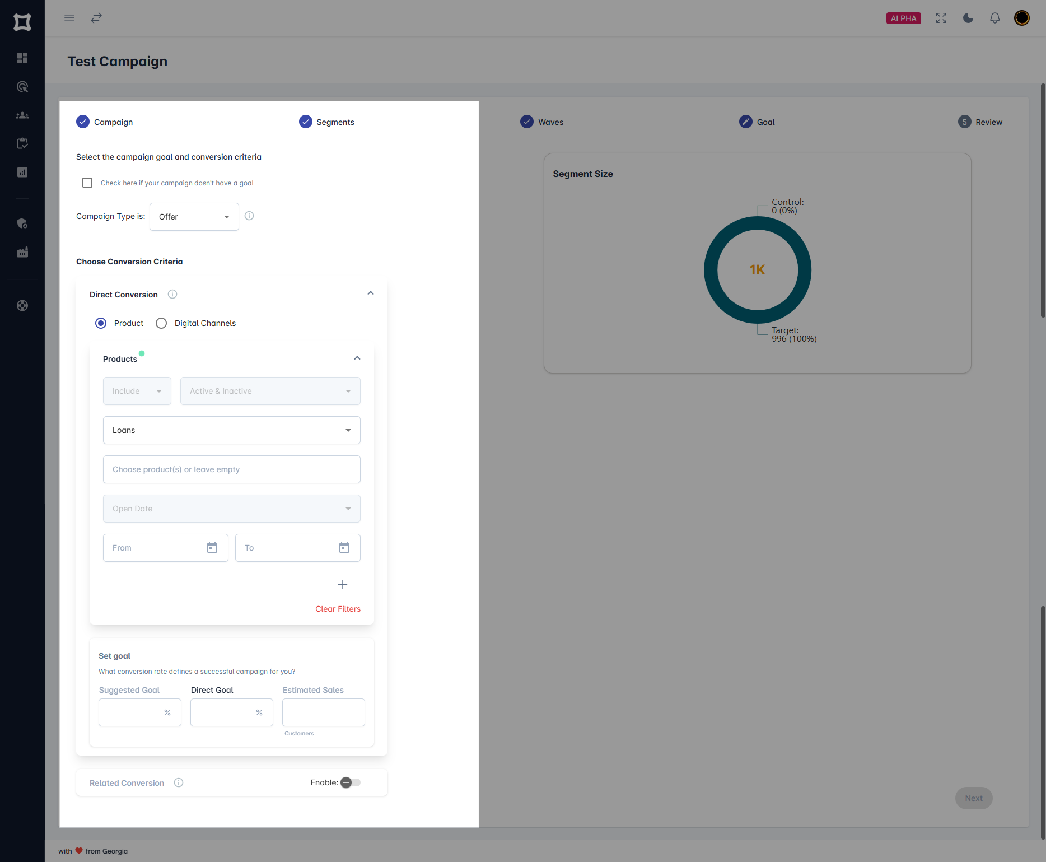Open the bar chart reports icon in sidebar
Screen dimensions: 1046x862
coord(22,172)
